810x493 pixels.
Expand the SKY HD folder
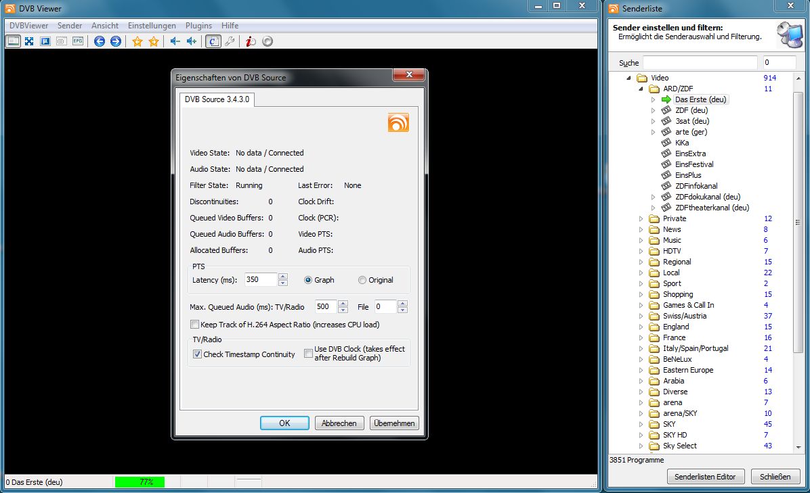click(641, 436)
